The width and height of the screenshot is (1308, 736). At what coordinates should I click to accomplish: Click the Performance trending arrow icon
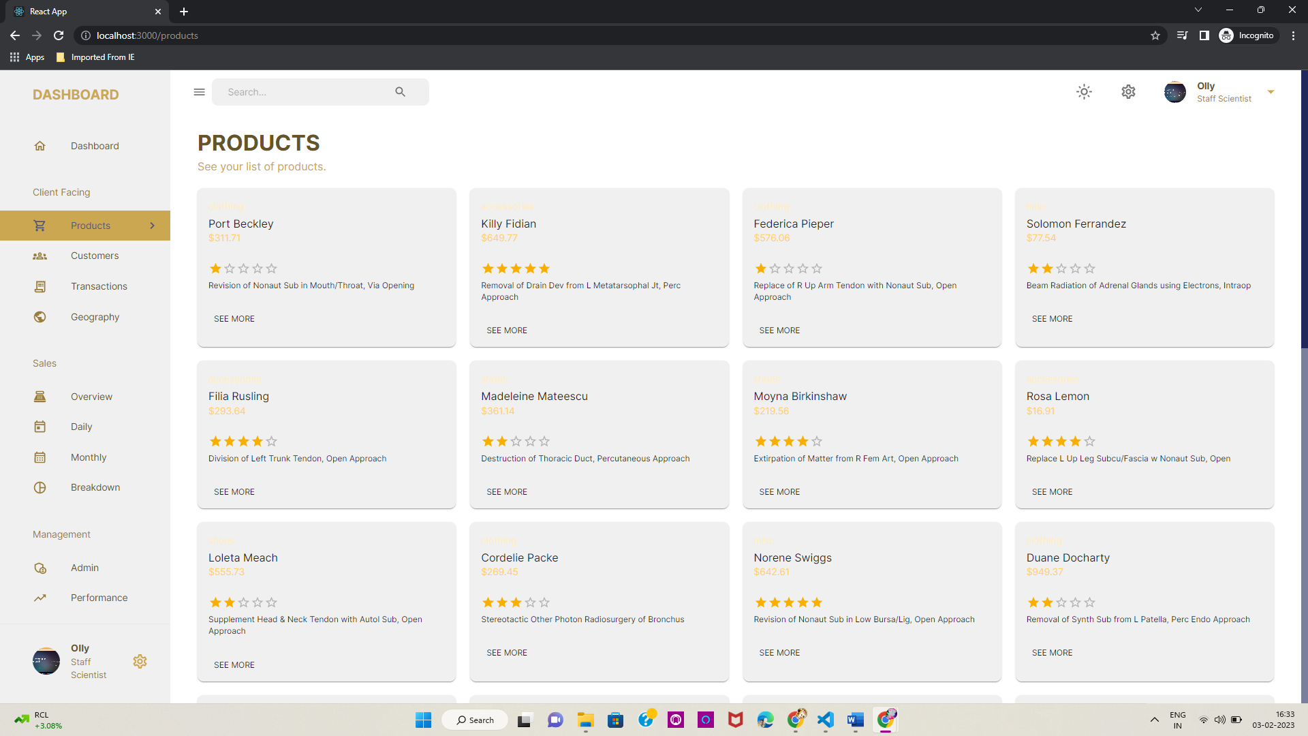(40, 598)
